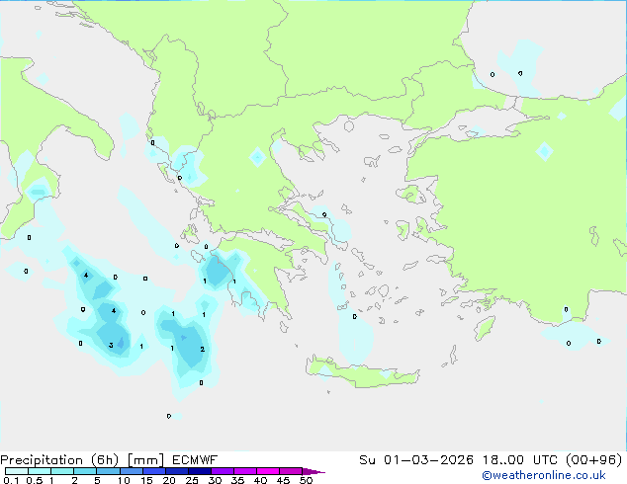The height and width of the screenshot is (484, 627).
Task: Click the 2–5 mm legend color box
Action: (x=85, y=471)
